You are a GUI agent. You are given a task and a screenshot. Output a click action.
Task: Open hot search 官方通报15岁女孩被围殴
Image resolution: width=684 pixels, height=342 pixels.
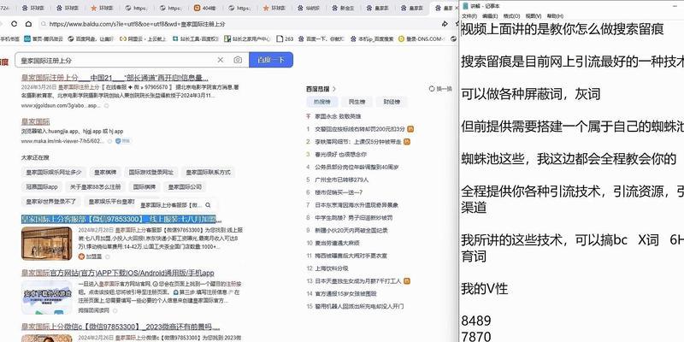(x=345, y=293)
